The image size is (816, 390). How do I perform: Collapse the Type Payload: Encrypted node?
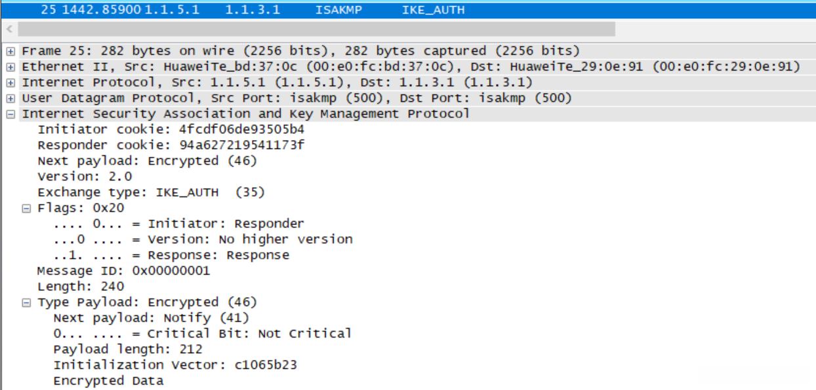(x=26, y=302)
